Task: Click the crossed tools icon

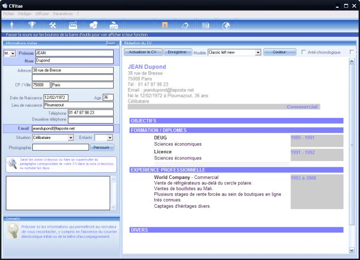Action: click(52, 25)
